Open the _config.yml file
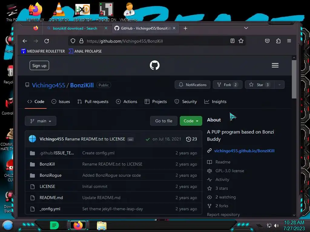The height and width of the screenshot is (232, 310). point(50,209)
